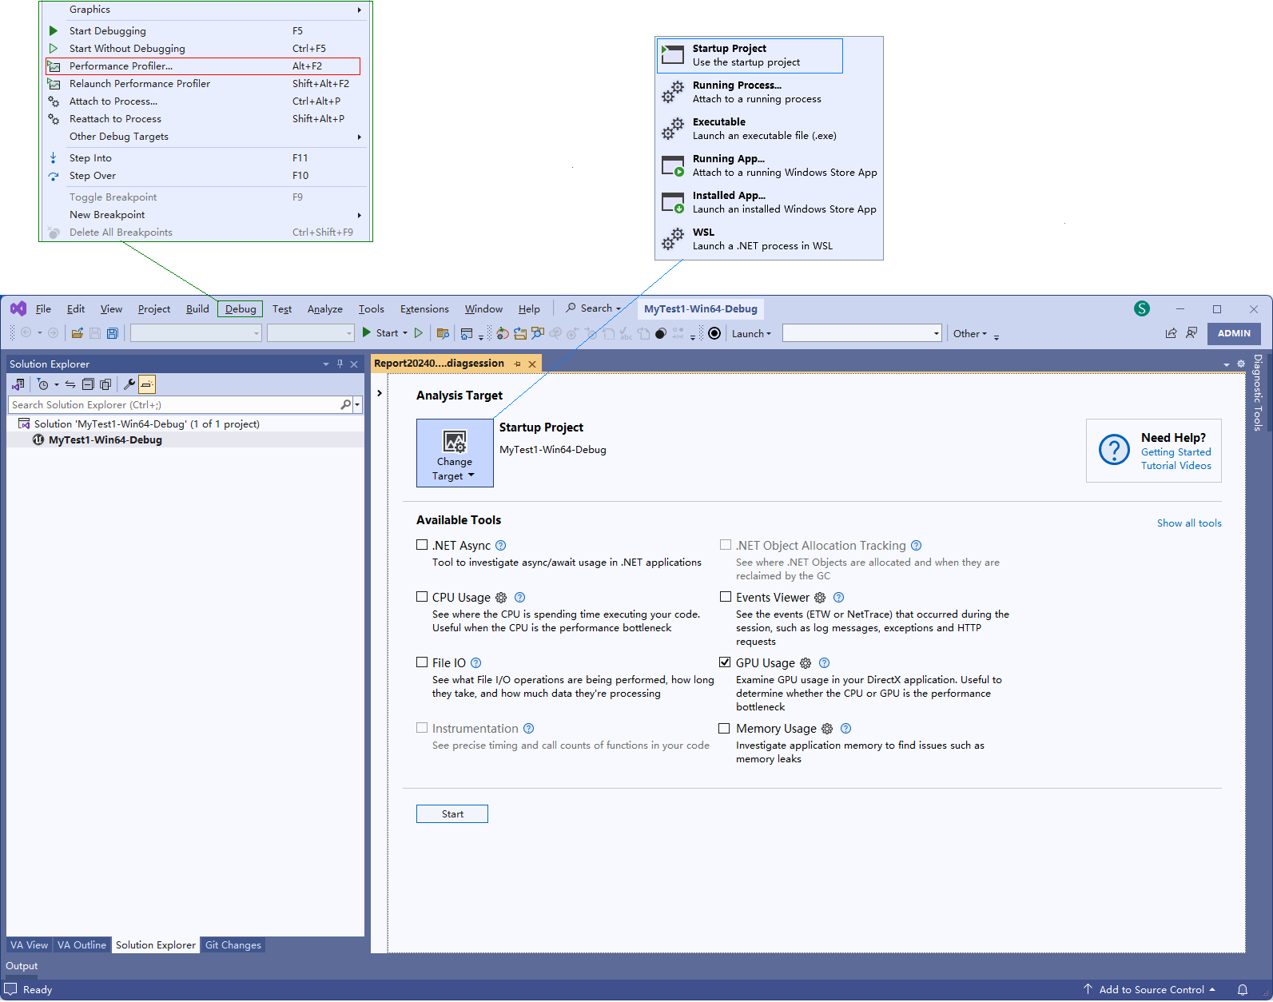1273x1002 pixels.
Task: Toggle the highlighted Preview Selected Items icon
Action: (x=147, y=384)
